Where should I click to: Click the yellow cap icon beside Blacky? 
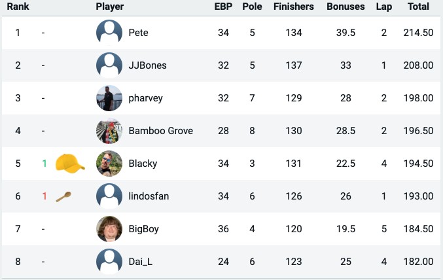pos(70,163)
